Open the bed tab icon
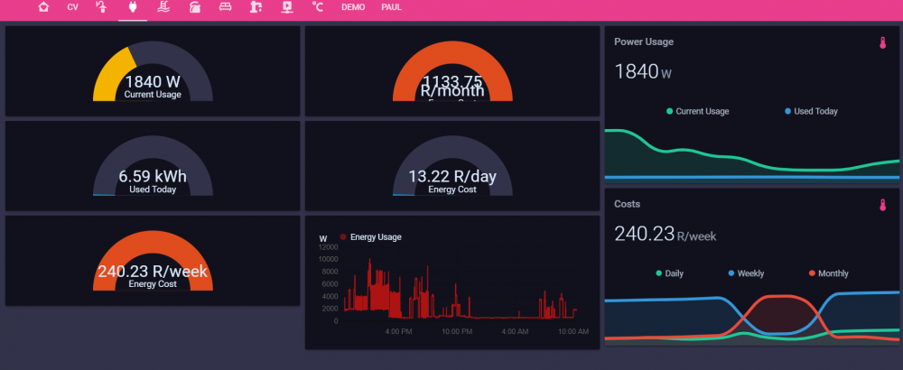This screenshot has width=903, height=370. pyautogui.click(x=225, y=7)
